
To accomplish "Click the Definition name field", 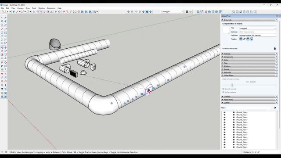I will click(258, 35).
